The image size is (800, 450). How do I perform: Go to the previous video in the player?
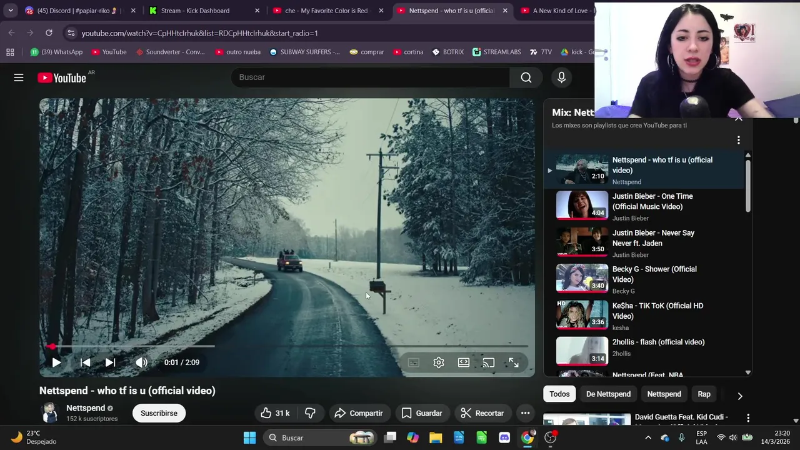tap(86, 362)
